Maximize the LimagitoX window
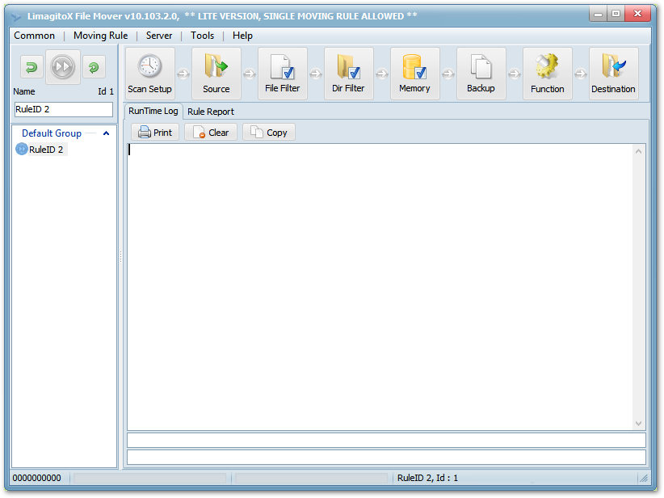The width and height of the screenshot is (664, 498). tap(616, 14)
